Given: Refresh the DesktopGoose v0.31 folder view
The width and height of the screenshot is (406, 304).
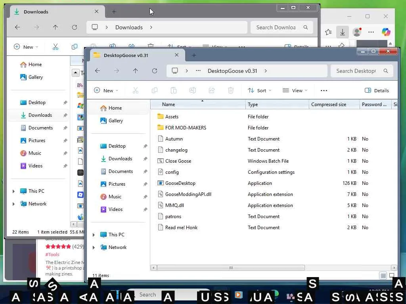Looking at the screenshot, I should tap(155, 71).
